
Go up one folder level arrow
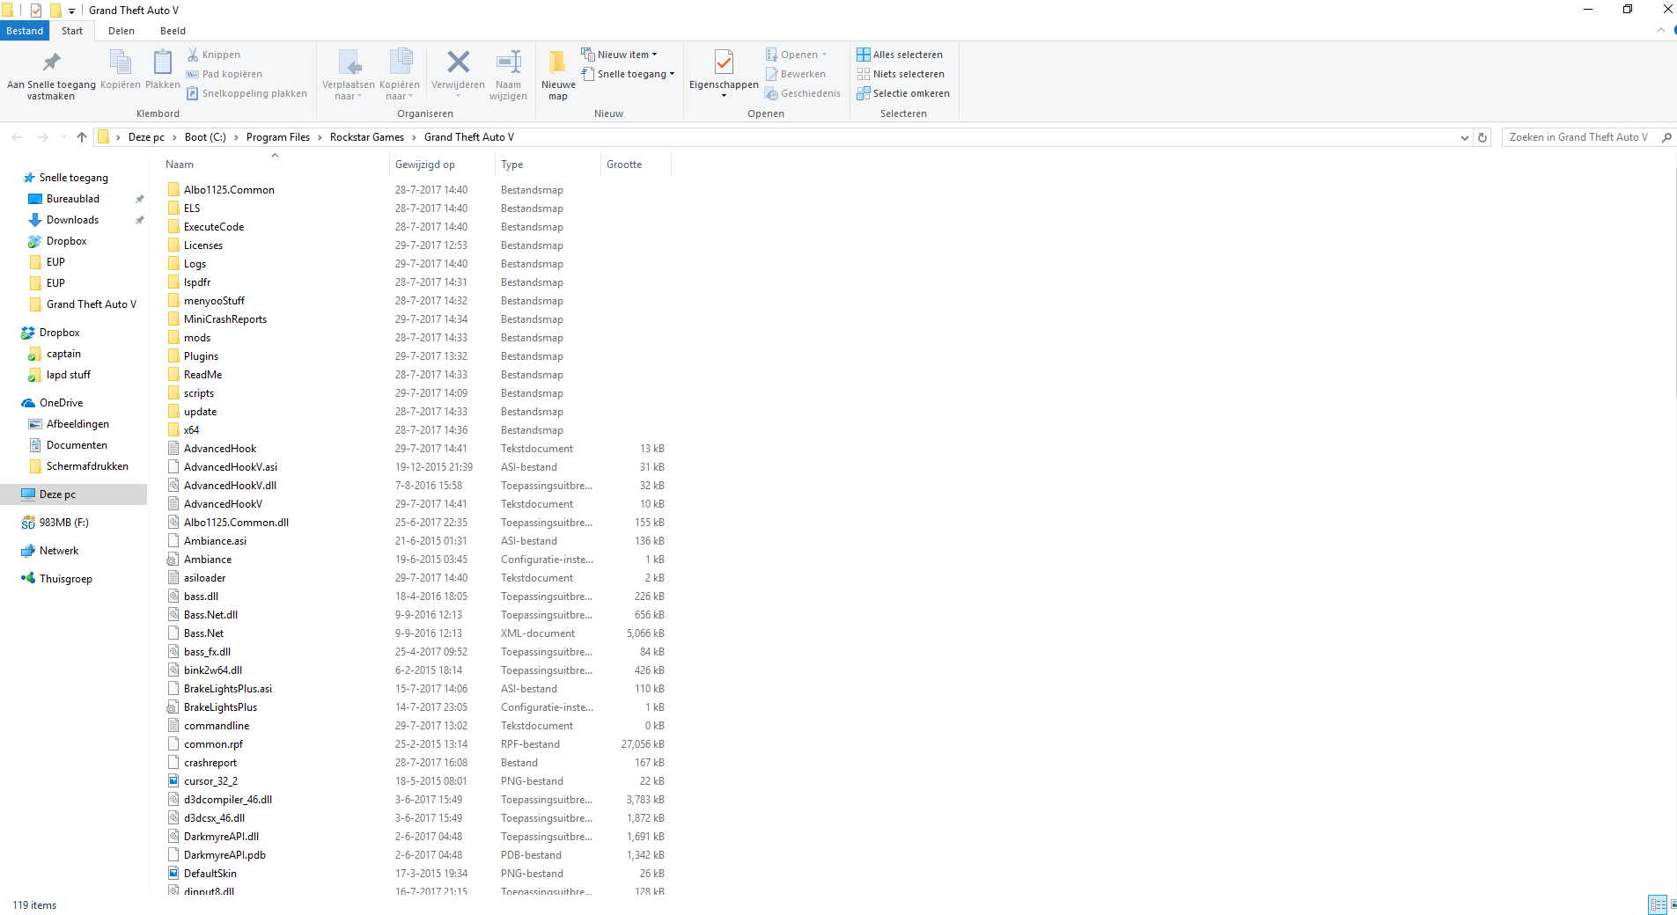[x=82, y=137]
